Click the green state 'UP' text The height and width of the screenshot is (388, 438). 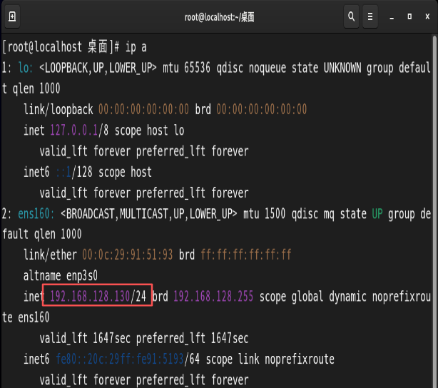(377, 214)
